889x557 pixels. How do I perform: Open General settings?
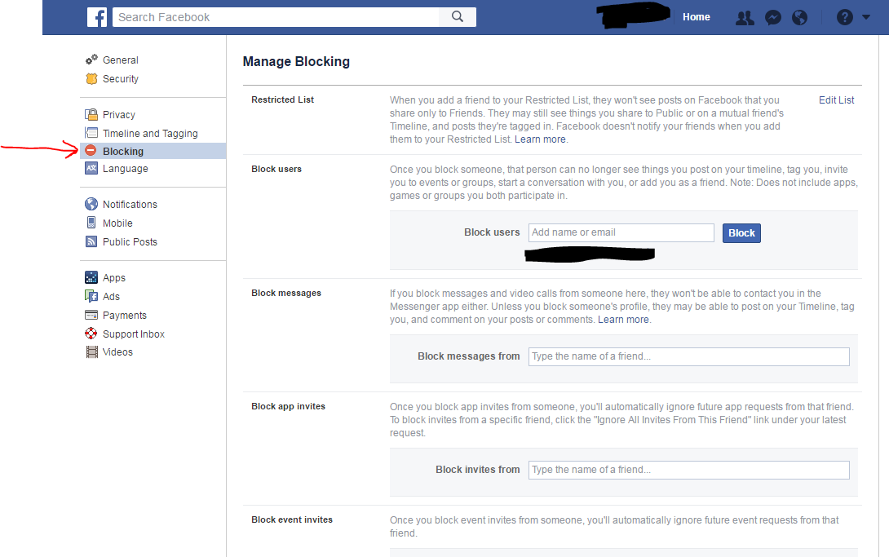(x=120, y=60)
